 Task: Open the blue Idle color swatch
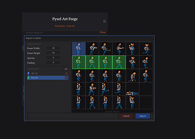28,73
